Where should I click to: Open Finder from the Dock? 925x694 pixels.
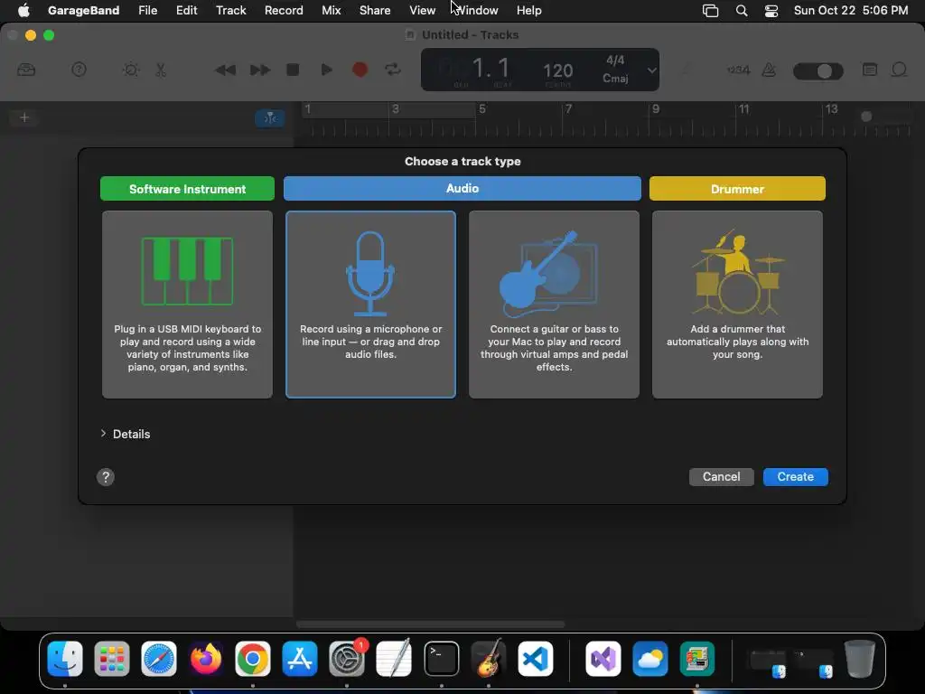click(x=65, y=658)
